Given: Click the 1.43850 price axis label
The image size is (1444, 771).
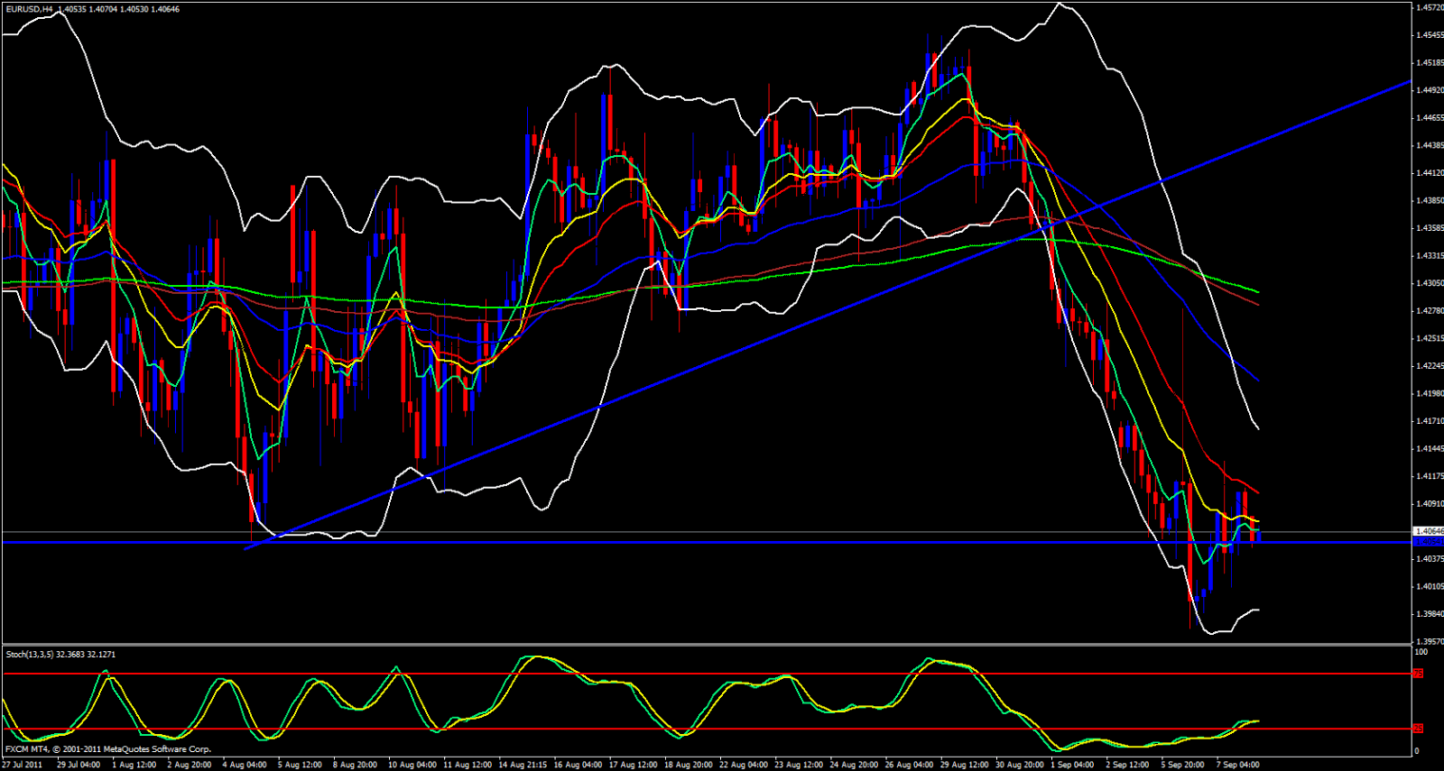Looking at the screenshot, I should coord(1430,201).
